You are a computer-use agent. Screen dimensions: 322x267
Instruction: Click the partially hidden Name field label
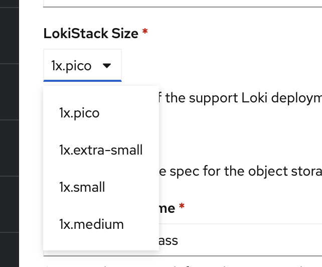(x=167, y=208)
